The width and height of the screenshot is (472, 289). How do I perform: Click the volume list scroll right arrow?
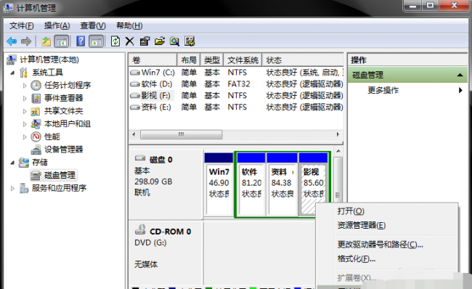(x=338, y=134)
